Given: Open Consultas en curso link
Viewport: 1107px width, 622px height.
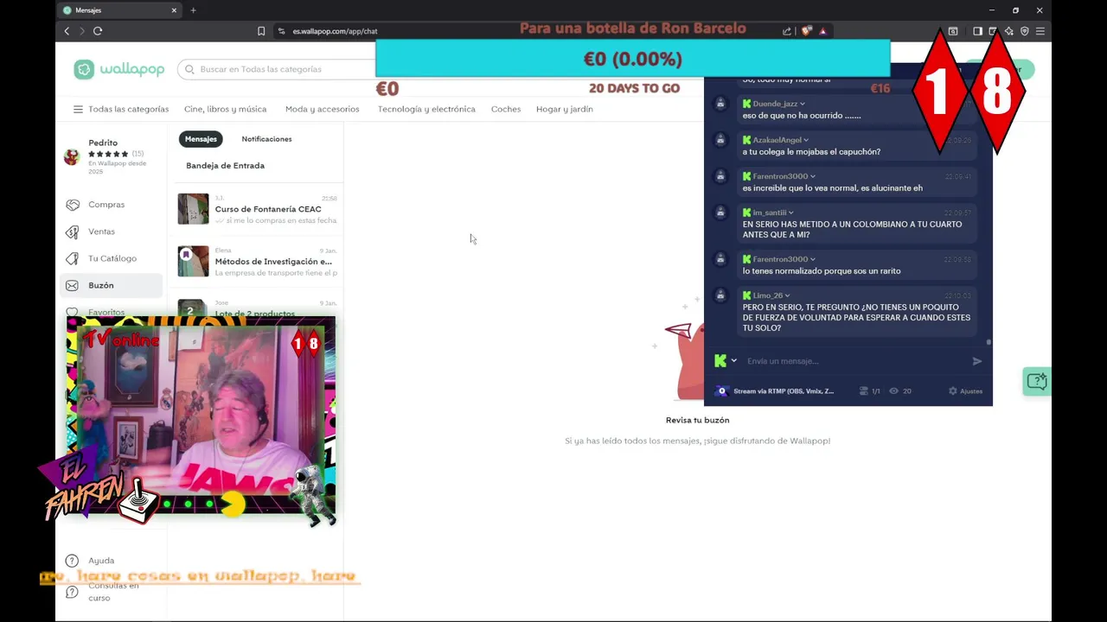Looking at the screenshot, I should (x=112, y=592).
